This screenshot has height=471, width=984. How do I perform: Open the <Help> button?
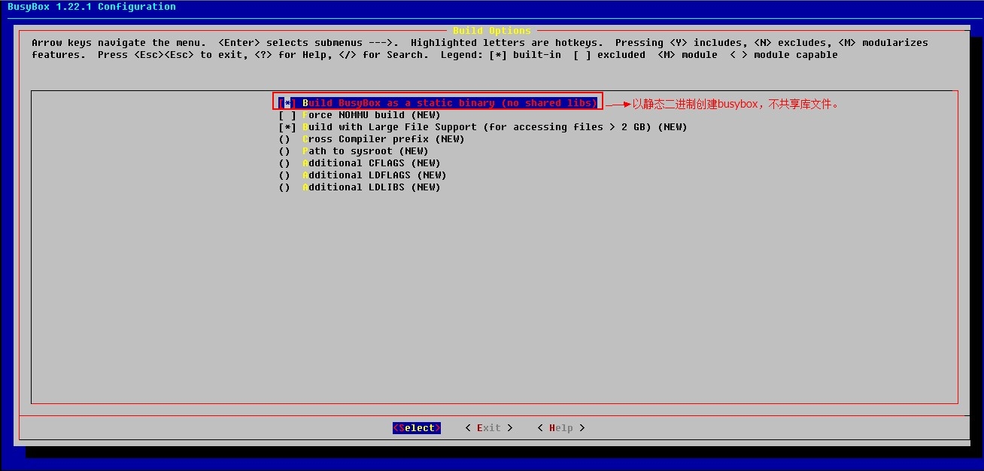point(561,428)
